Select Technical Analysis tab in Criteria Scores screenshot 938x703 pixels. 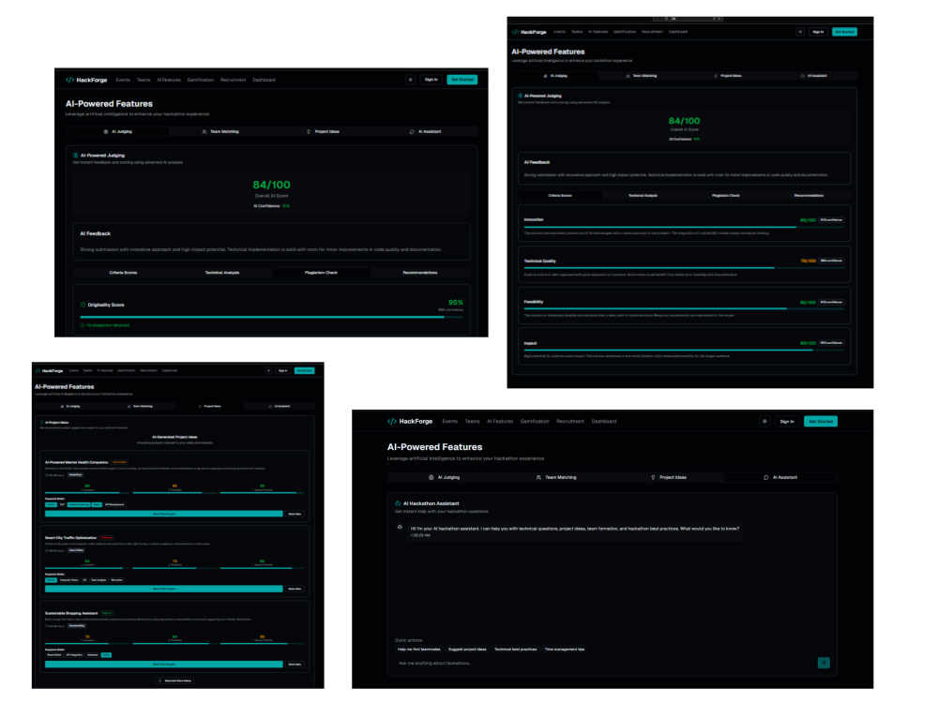[x=643, y=196]
